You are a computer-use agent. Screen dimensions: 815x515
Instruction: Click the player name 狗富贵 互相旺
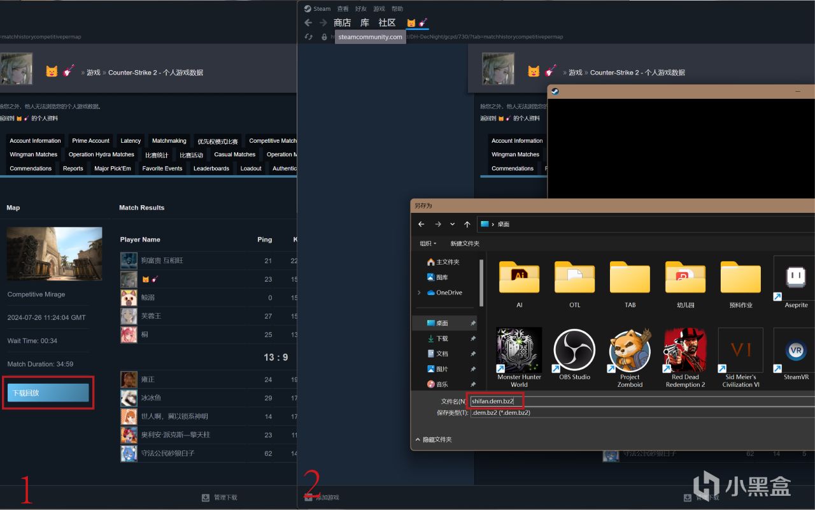pyautogui.click(x=162, y=261)
